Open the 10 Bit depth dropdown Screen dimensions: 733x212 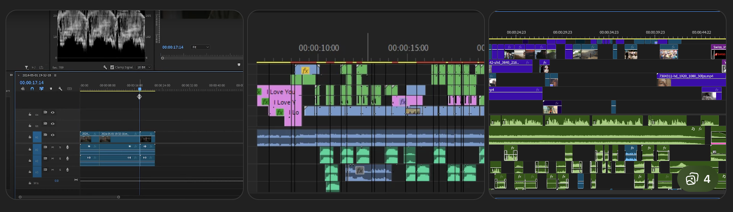(x=143, y=68)
